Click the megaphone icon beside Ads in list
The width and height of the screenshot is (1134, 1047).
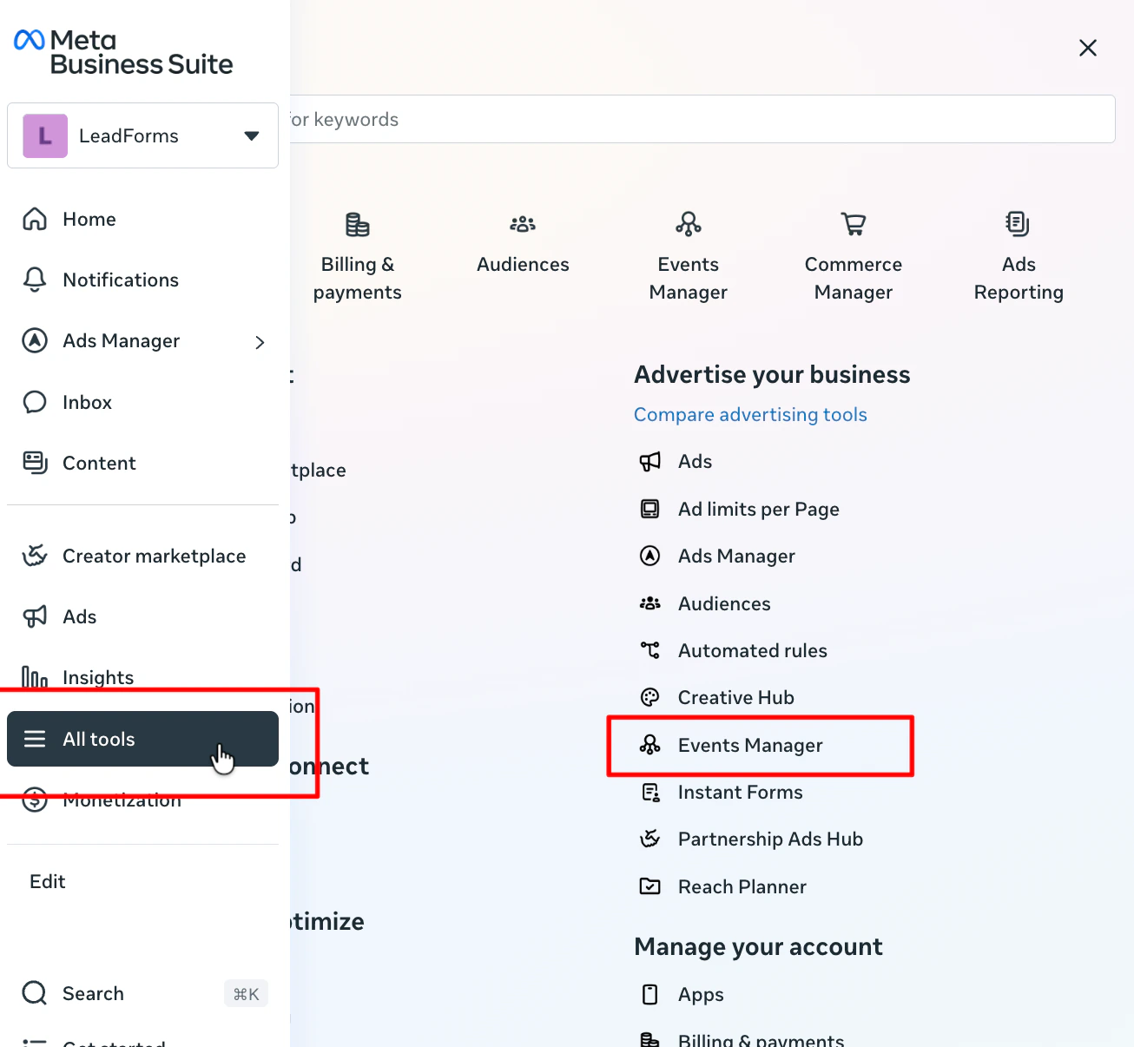650,461
